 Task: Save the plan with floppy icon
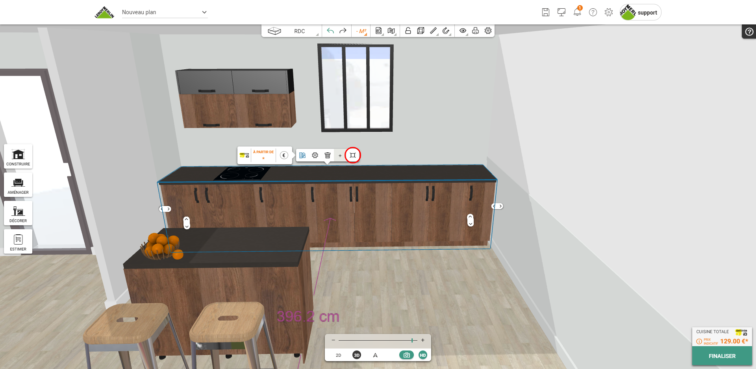point(546,12)
